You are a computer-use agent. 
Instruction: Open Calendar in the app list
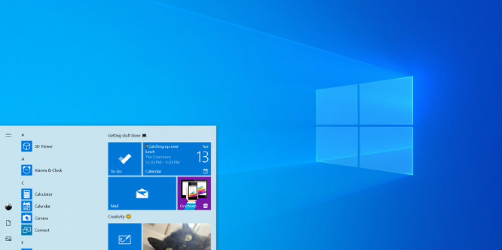[36, 206]
